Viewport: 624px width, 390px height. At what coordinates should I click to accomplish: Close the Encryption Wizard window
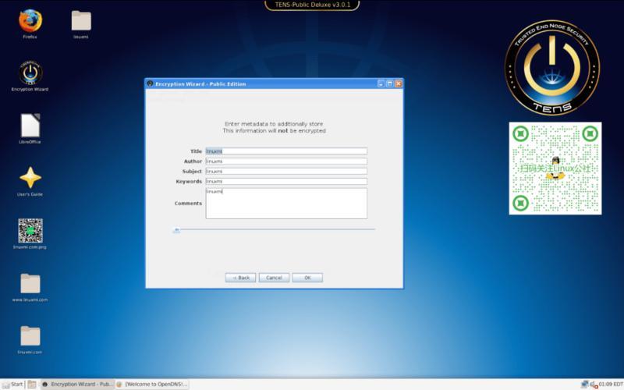tap(399, 83)
